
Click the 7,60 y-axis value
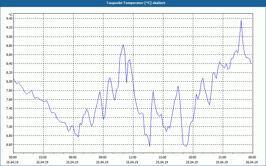point(9,99)
